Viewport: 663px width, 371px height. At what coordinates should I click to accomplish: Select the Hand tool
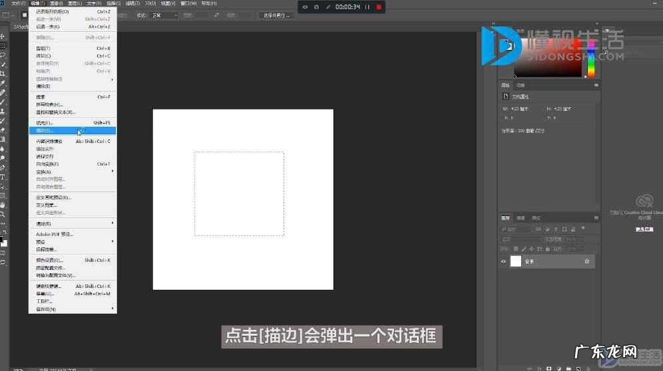coord(3,205)
